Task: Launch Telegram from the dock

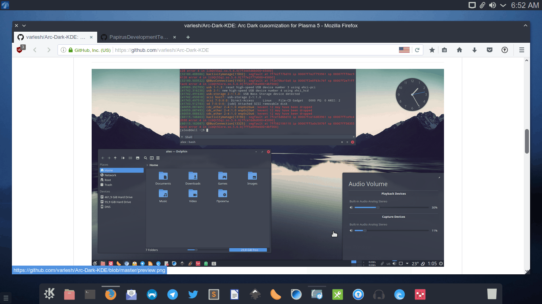Action: [x=172, y=294]
